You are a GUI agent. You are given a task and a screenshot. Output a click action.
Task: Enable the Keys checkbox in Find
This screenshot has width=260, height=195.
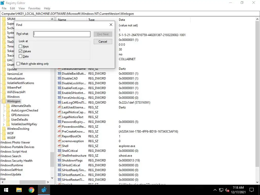coord(20,46)
